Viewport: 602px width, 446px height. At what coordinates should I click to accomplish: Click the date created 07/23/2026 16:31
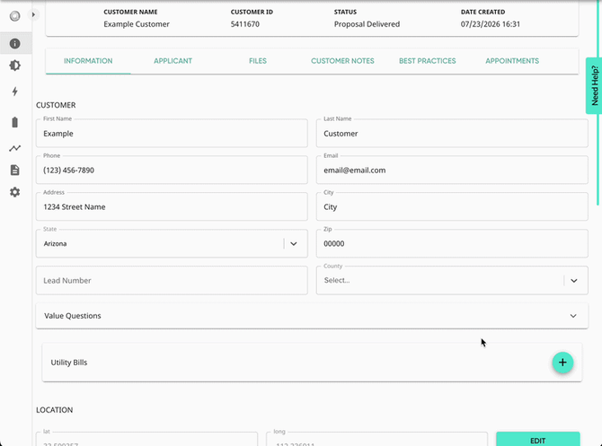tap(491, 24)
